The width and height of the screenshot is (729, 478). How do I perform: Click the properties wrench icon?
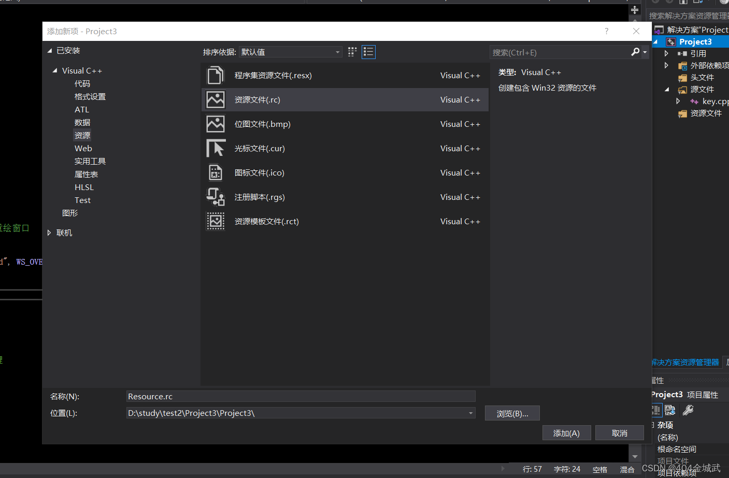[x=688, y=410]
